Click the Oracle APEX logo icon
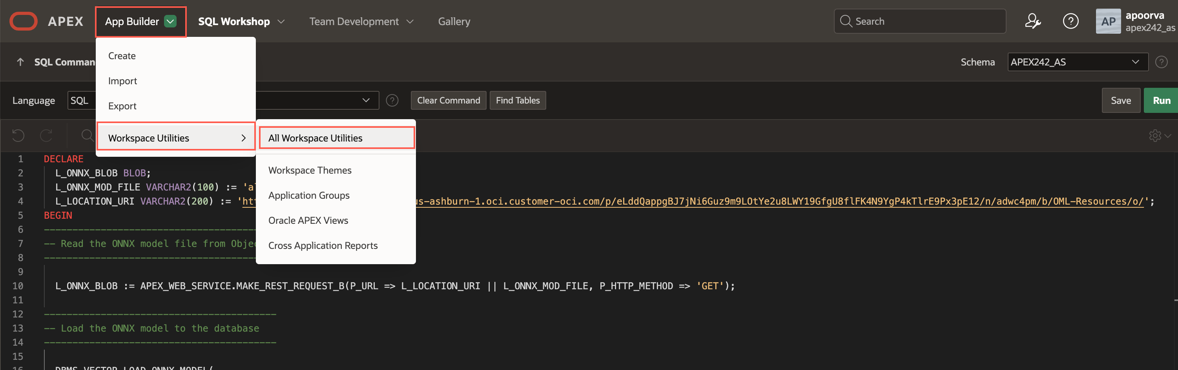The image size is (1178, 370). (23, 21)
